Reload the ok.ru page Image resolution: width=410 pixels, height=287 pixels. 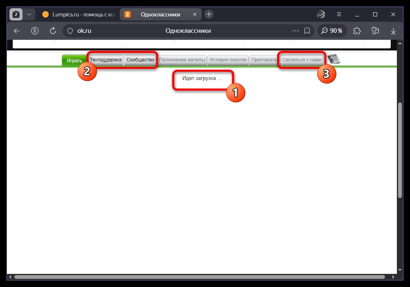coord(53,31)
